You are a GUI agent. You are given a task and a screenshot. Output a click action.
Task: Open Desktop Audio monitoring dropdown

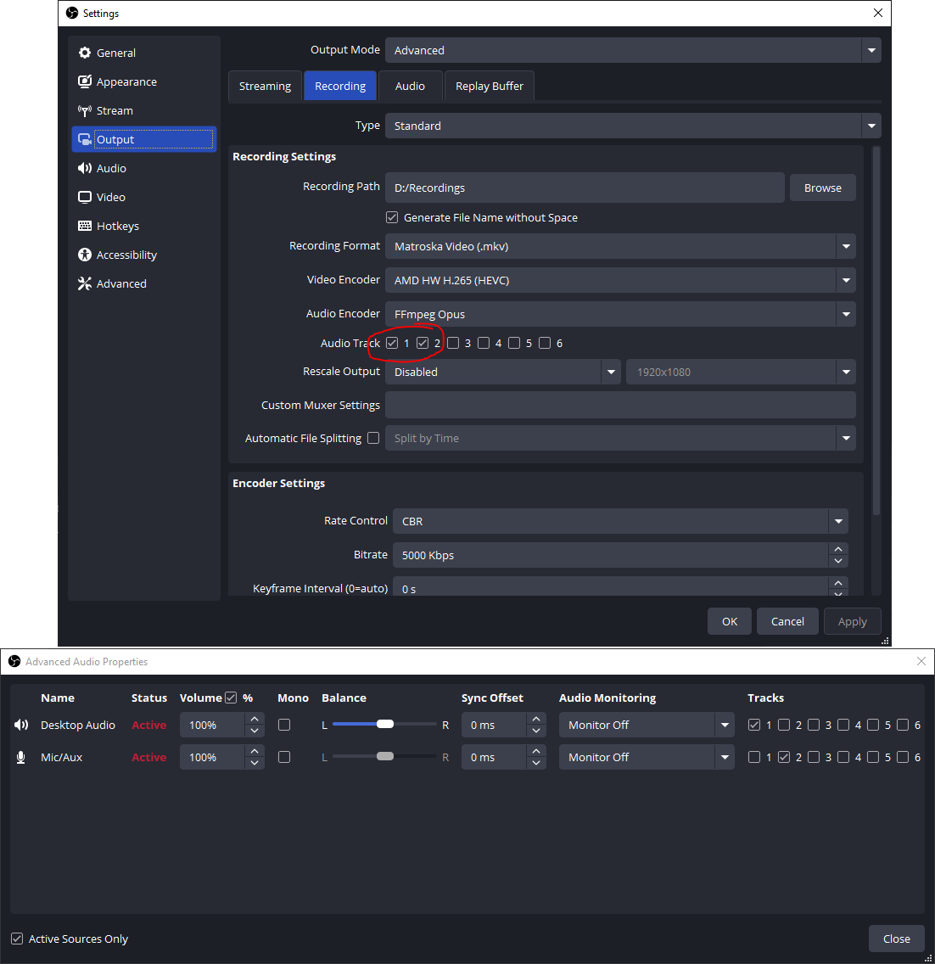(x=647, y=725)
